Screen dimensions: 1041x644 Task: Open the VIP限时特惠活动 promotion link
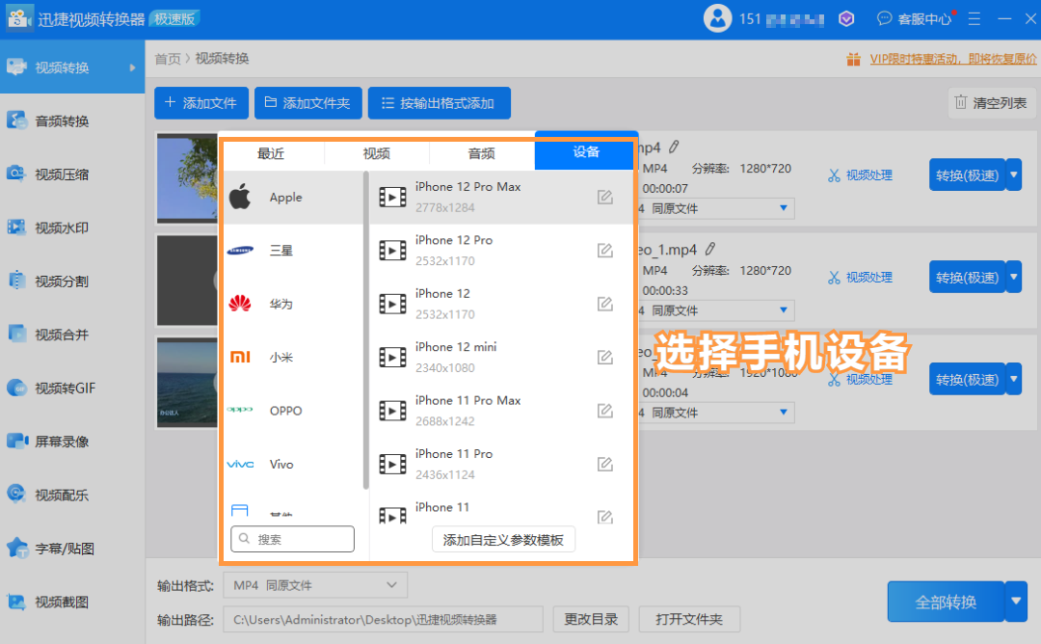(x=953, y=59)
